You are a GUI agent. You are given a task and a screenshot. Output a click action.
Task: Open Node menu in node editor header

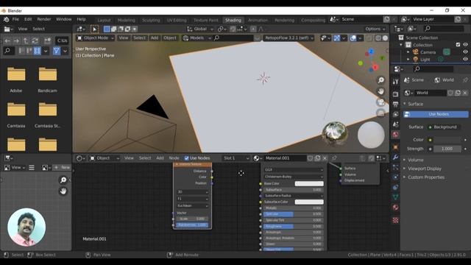(174, 158)
